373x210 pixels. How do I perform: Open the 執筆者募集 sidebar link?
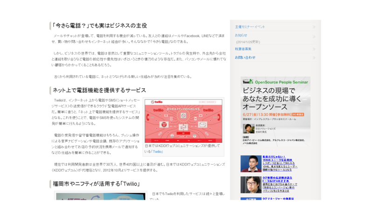[243, 49]
